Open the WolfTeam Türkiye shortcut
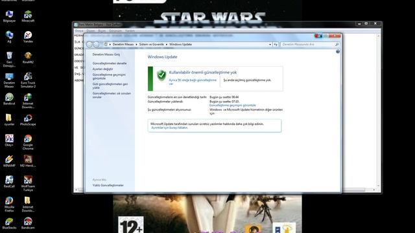The image size is (415, 233). tap(28, 184)
